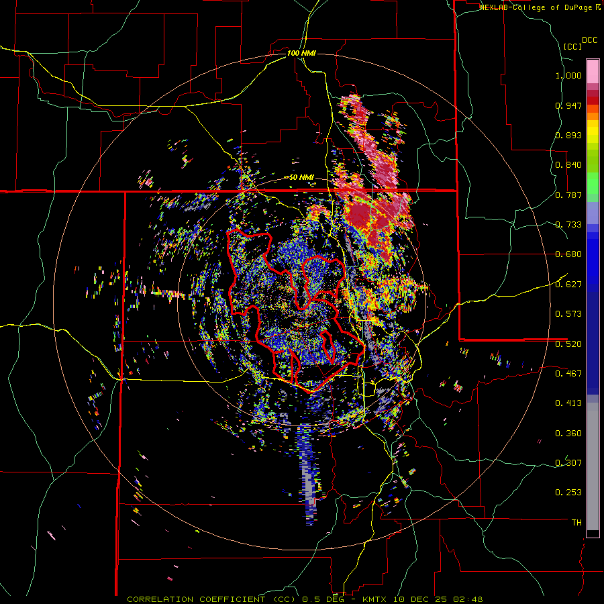
Task: Select the 0.413 legend value
Action: click(568, 403)
